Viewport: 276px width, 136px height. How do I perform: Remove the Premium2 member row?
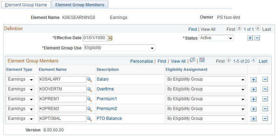coord(265,109)
